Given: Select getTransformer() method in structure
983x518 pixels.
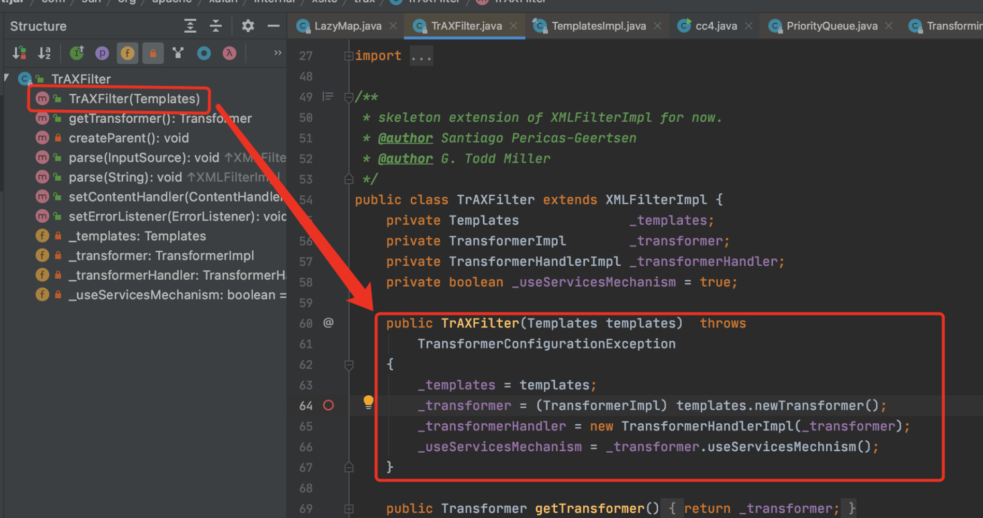Looking at the screenshot, I should [160, 118].
